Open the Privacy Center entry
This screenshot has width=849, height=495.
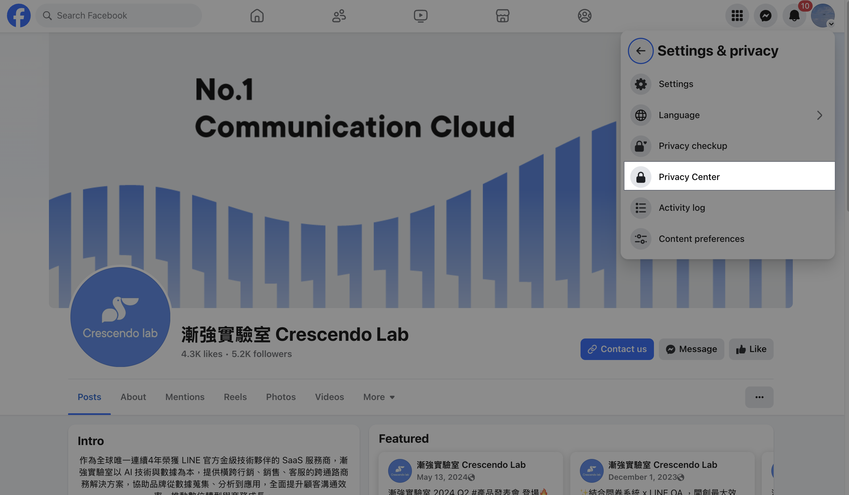coord(729,176)
